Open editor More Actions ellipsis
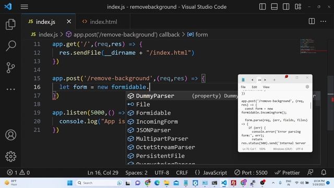Screen dimensions: 334x188 click(323, 21)
